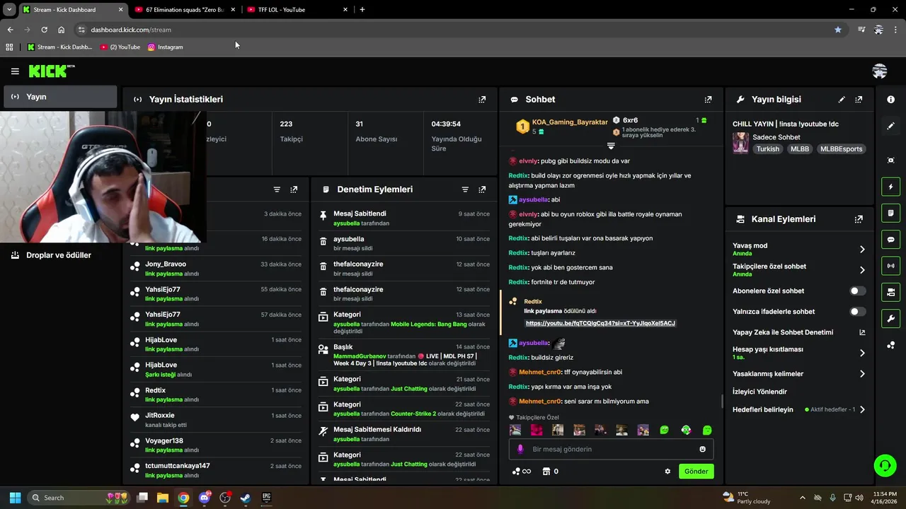
Task: Edit stream info with the pencil icon in Yayın bilgisi
Action: pos(842,100)
